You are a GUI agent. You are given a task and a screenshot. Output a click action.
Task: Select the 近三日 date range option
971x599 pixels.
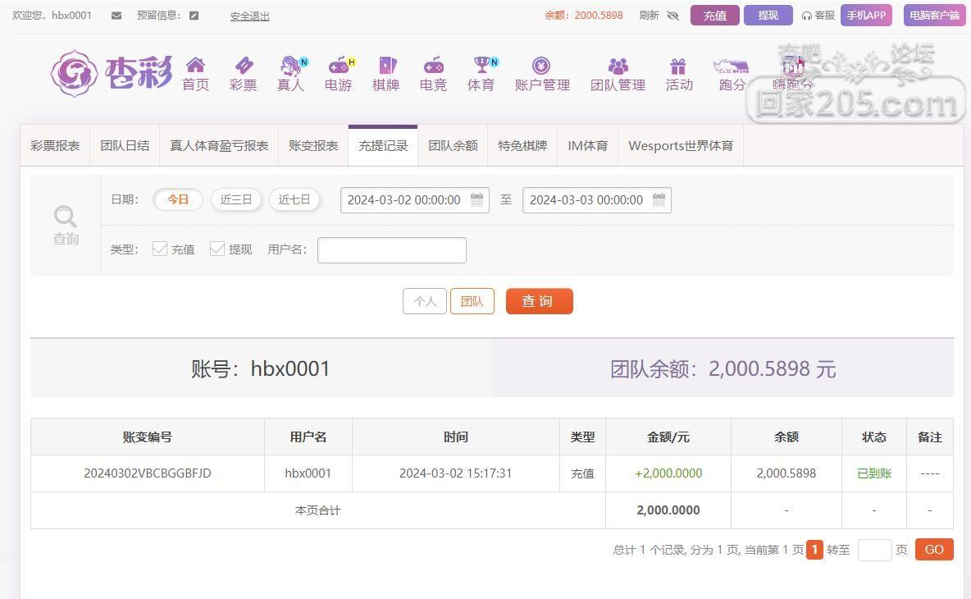(236, 199)
